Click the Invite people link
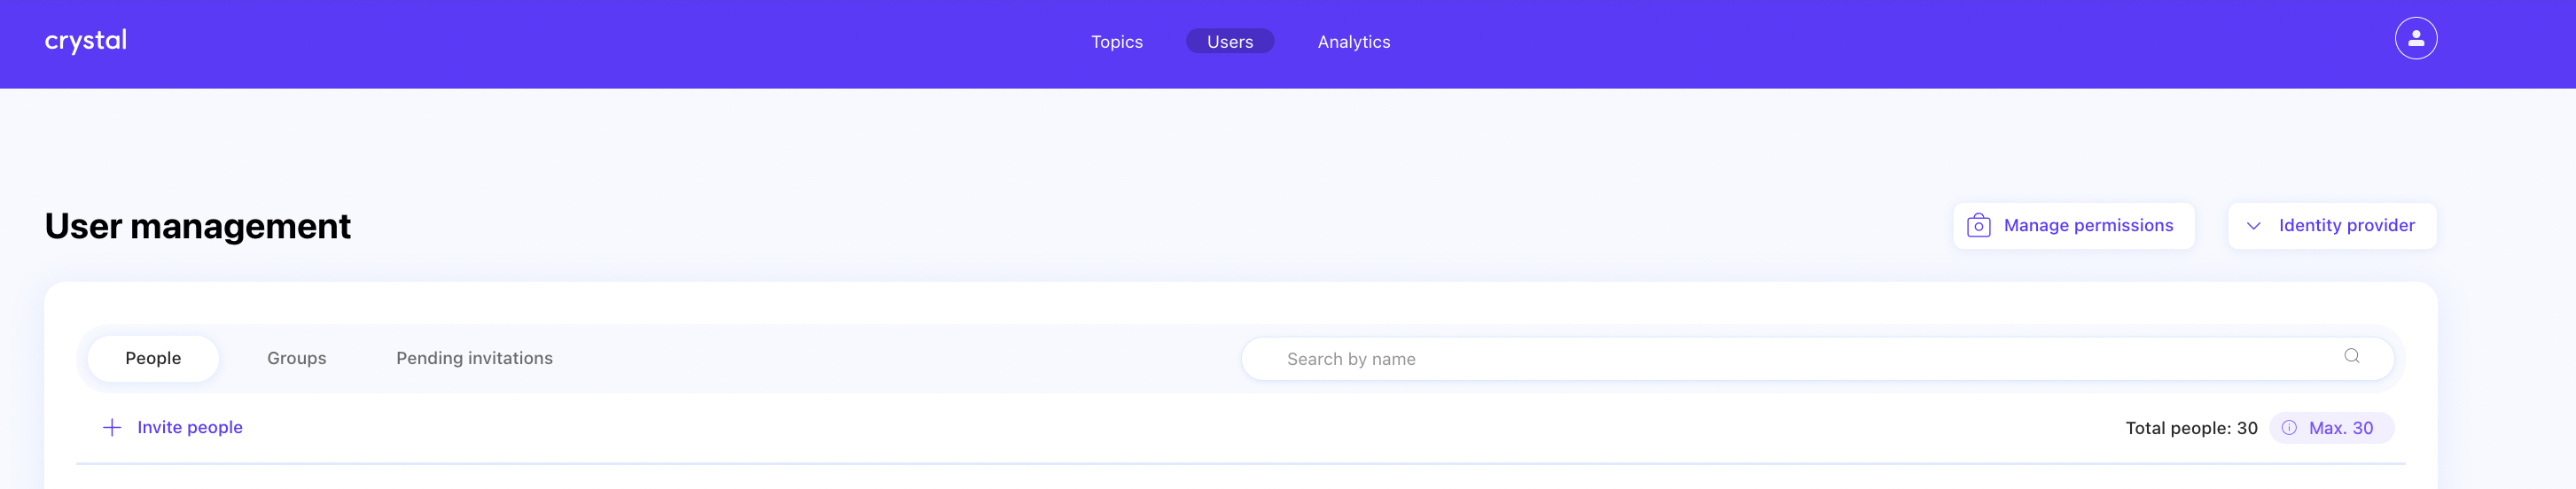The image size is (2576, 489). pos(190,428)
